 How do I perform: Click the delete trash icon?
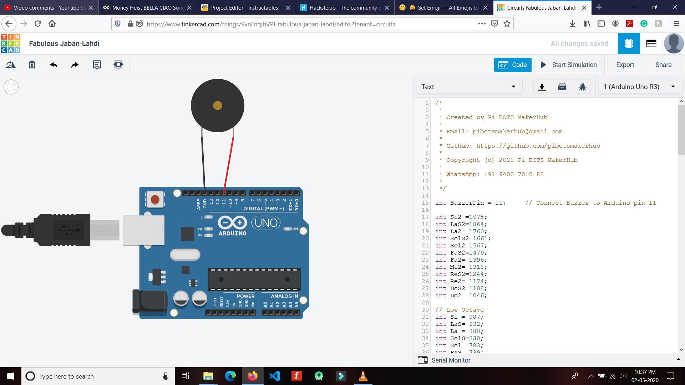coord(31,65)
